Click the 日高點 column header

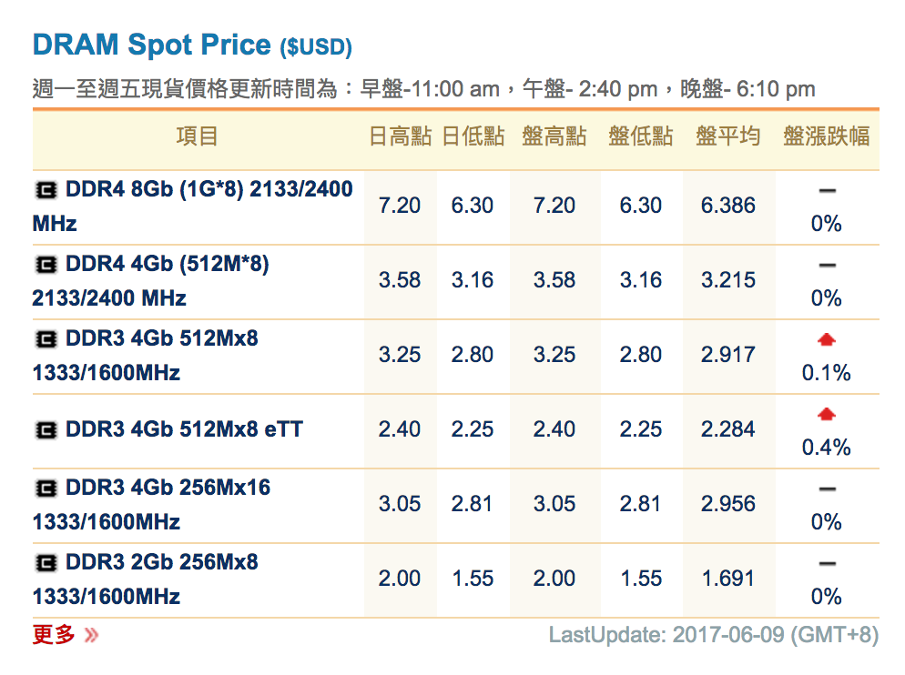click(x=399, y=137)
